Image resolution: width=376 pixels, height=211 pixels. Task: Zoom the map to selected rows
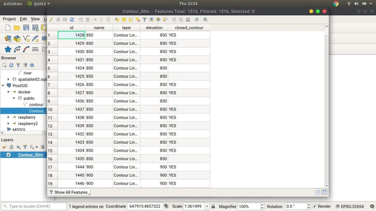click(x=165, y=19)
